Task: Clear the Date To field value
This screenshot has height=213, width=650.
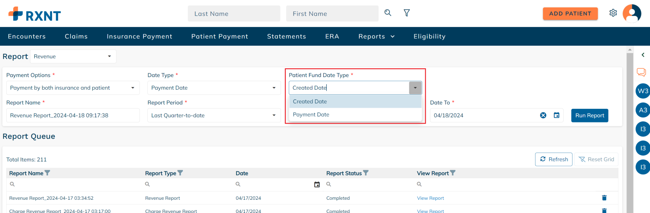Action: tap(543, 115)
